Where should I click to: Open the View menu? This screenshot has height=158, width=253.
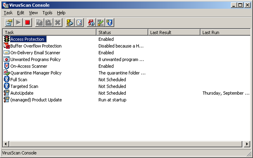tap(33, 13)
